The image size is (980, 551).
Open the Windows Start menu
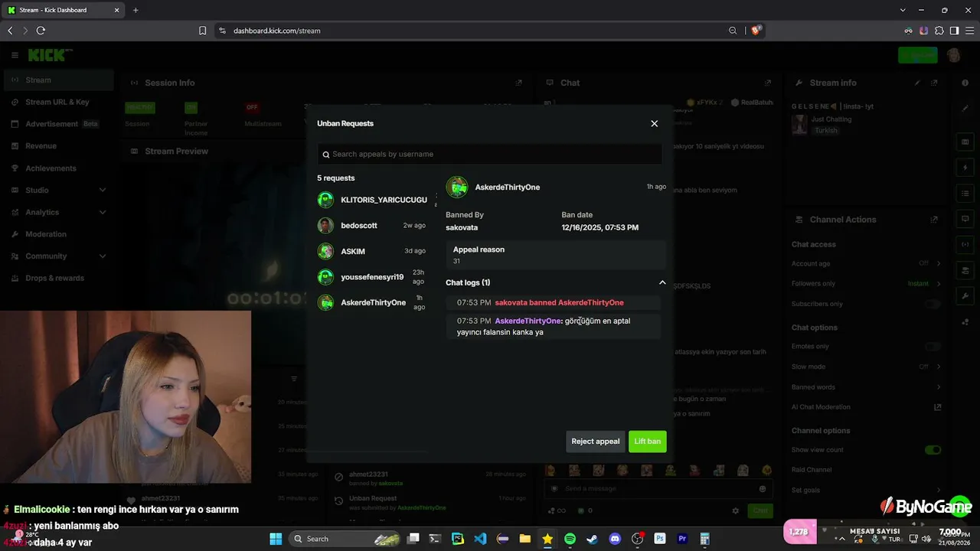click(276, 539)
